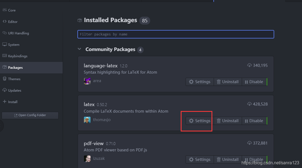Click the Installed Packages count badge 85

[145, 21]
